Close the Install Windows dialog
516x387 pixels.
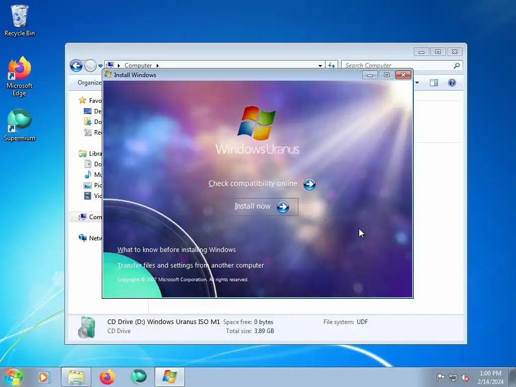click(403, 75)
